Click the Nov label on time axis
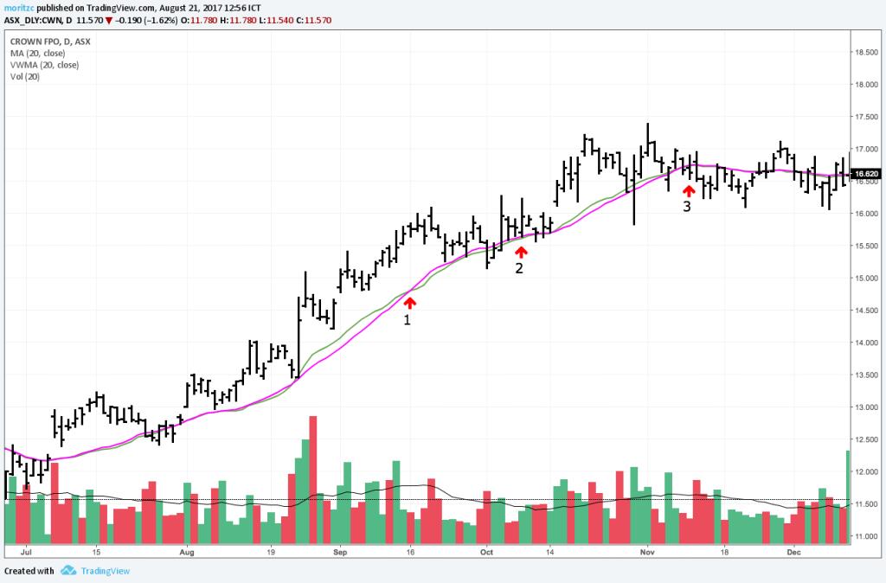This screenshot has width=886, height=583. pos(647,552)
